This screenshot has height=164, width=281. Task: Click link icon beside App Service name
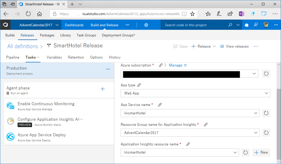(160, 105)
